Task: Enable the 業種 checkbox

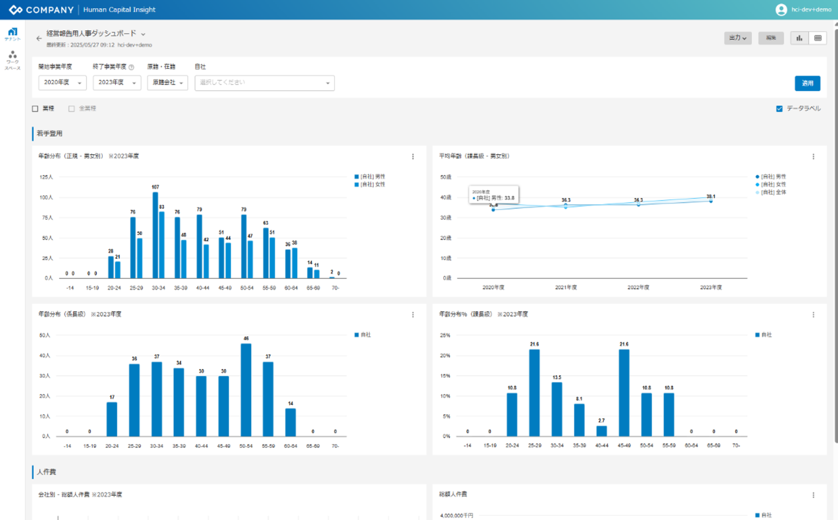Action: (x=35, y=109)
